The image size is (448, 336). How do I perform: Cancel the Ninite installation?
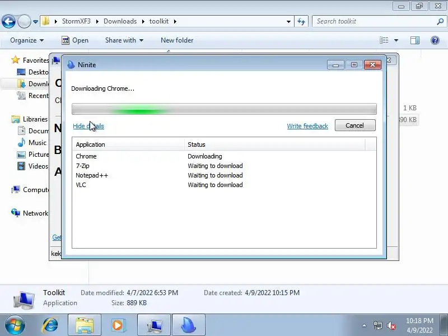[355, 125]
